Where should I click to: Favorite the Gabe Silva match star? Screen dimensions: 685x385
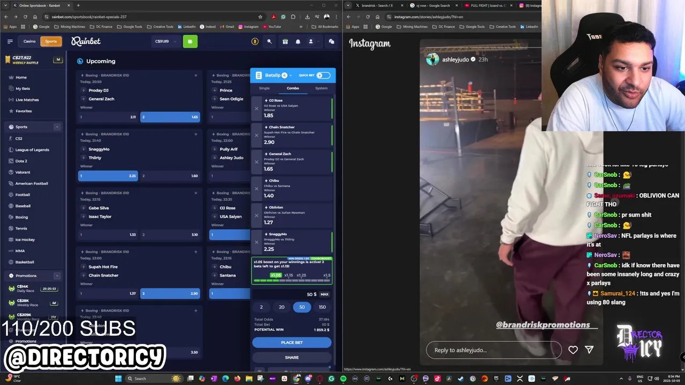(x=196, y=192)
